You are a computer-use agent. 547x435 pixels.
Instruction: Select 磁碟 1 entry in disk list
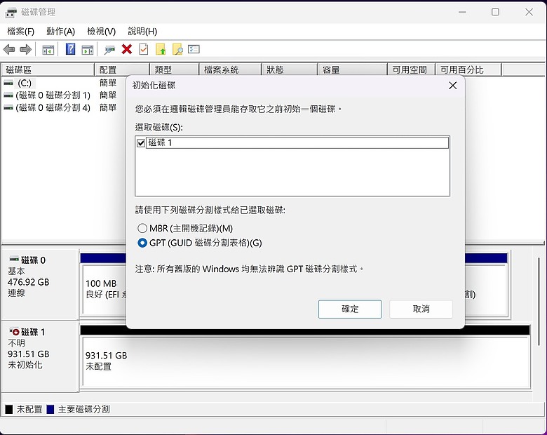[297, 143]
